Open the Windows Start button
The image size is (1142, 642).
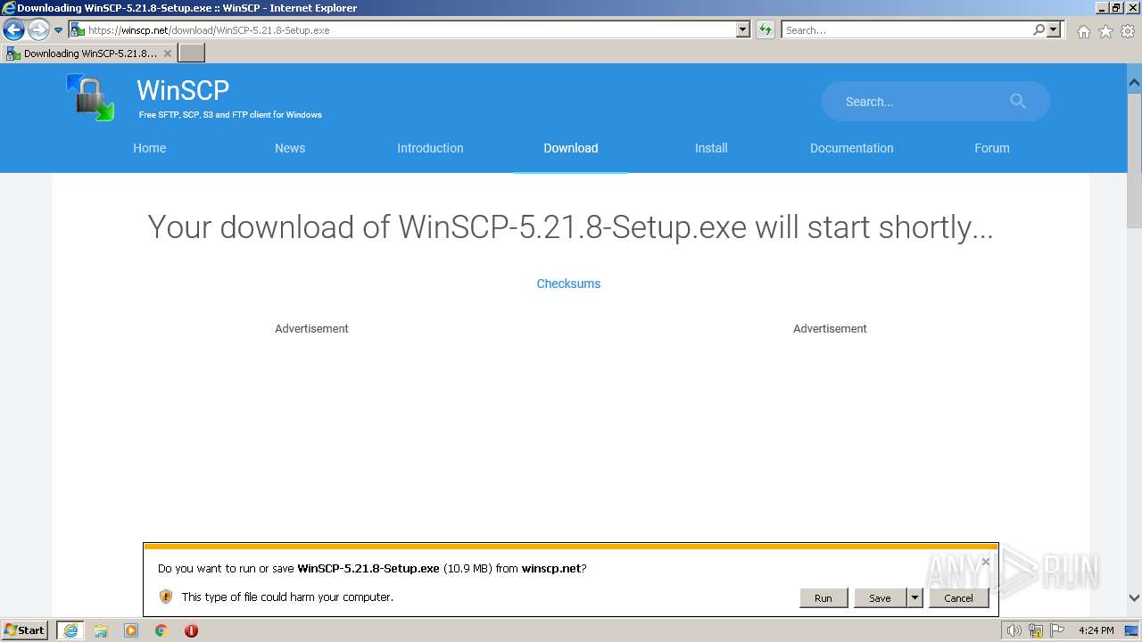(25, 630)
